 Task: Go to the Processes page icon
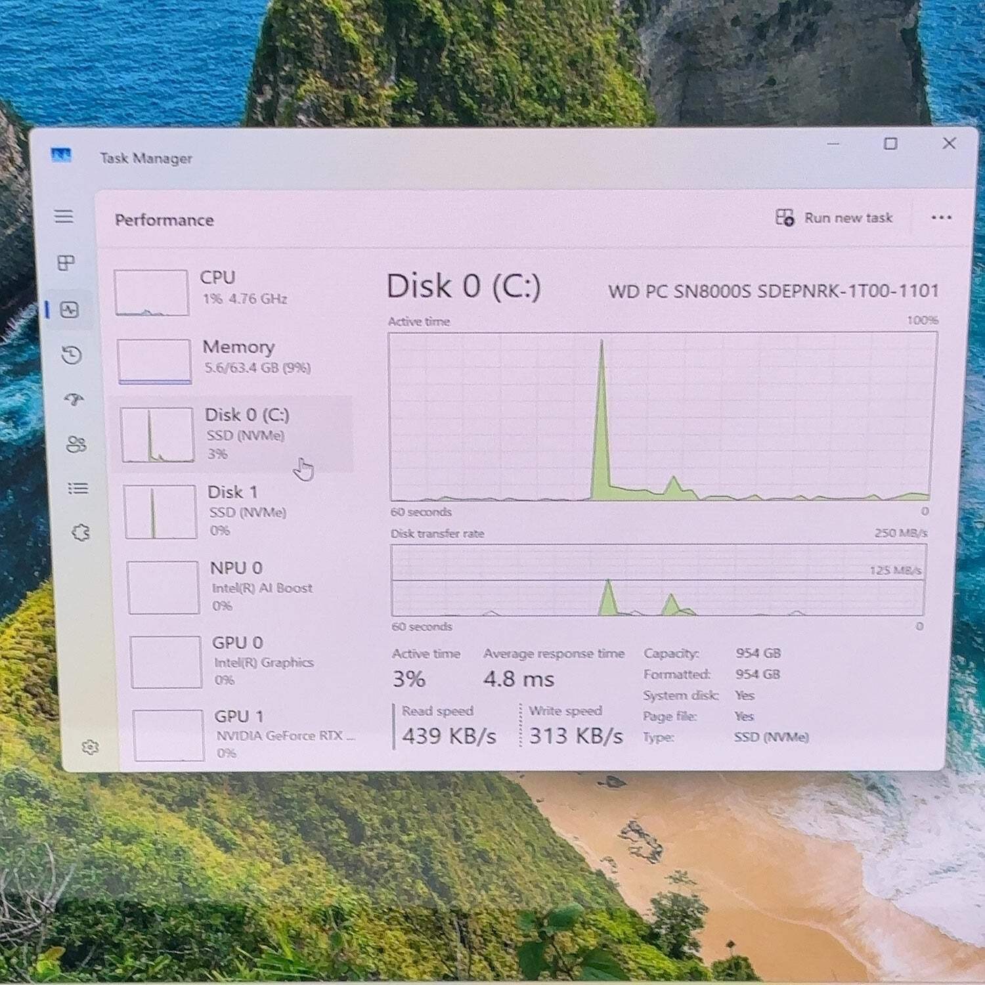[66, 263]
